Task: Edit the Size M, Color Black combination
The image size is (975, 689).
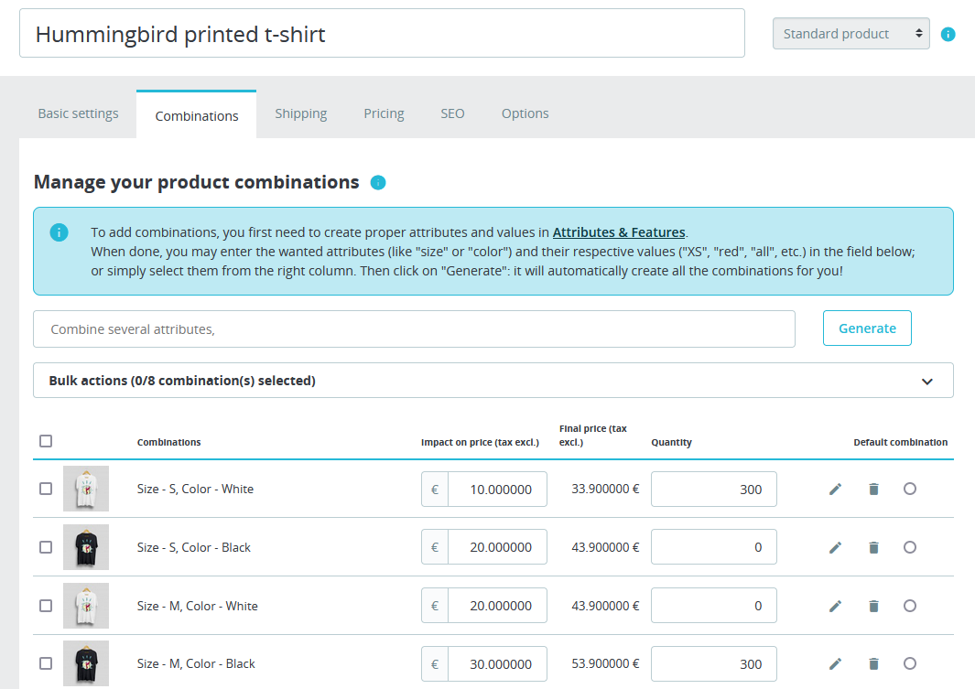Action: (x=835, y=664)
